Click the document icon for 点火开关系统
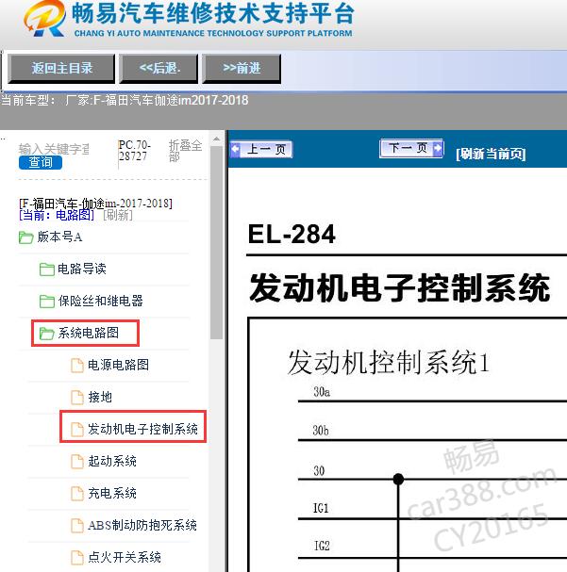The width and height of the screenshot is (567, 572). (x=76, y=558)
